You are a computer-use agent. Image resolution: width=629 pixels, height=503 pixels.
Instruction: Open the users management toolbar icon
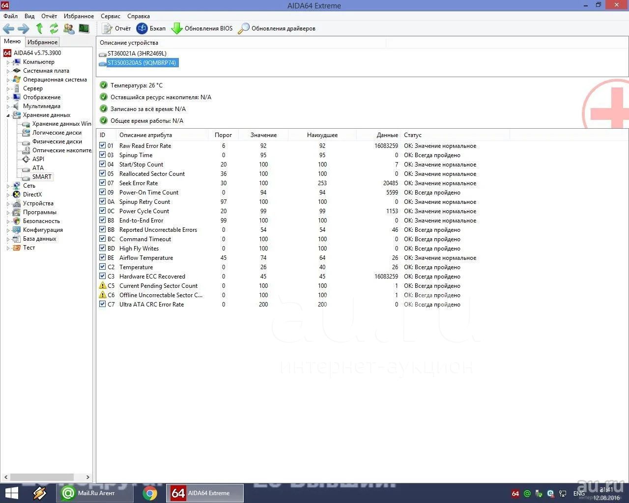pyautogui.click(x=69, y=28)
